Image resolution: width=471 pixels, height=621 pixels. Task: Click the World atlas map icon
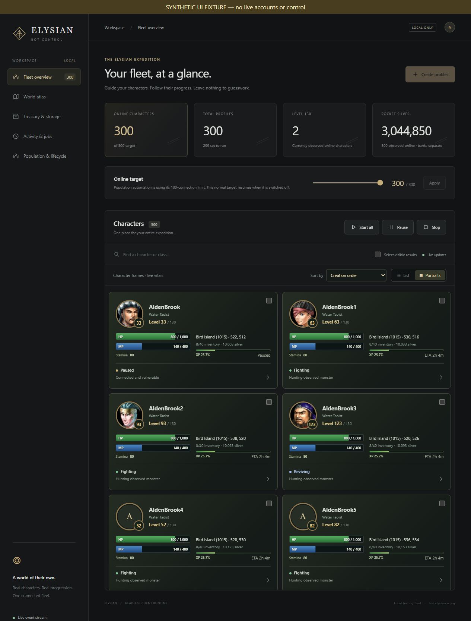click(x=16, y=97)
